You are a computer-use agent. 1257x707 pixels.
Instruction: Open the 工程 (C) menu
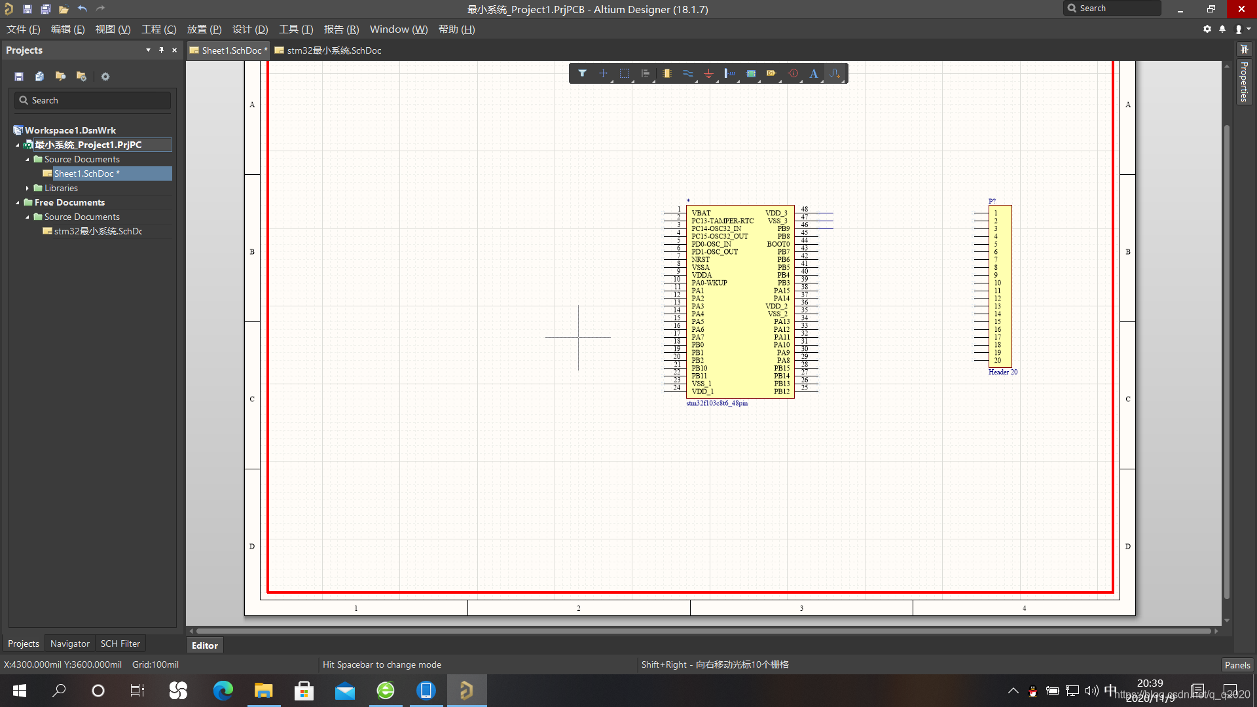coord(159,29)
